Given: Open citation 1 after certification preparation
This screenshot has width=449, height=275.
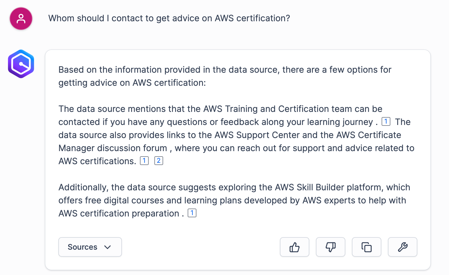Looking at the screenshot, I should (192, 213).
